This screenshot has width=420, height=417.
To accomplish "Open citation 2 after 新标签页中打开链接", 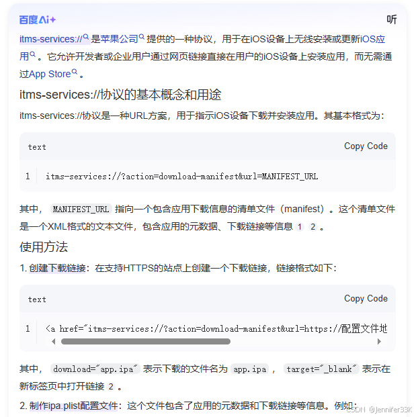I will [x=111, y=387].
